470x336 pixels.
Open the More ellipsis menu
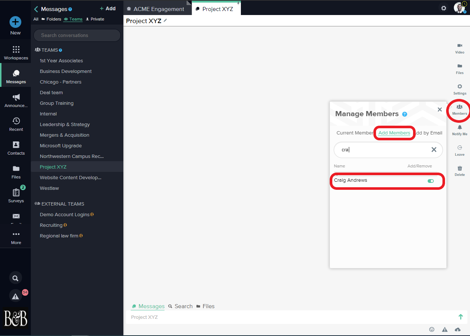point(16,234)
